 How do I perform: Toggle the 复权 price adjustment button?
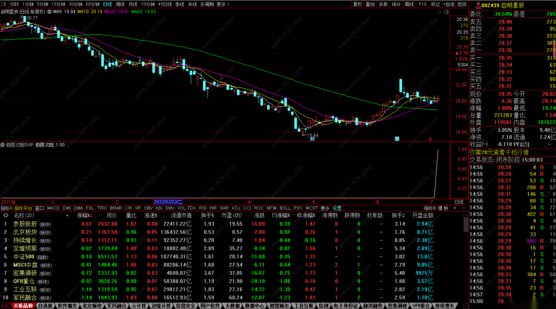click(357, 4)
